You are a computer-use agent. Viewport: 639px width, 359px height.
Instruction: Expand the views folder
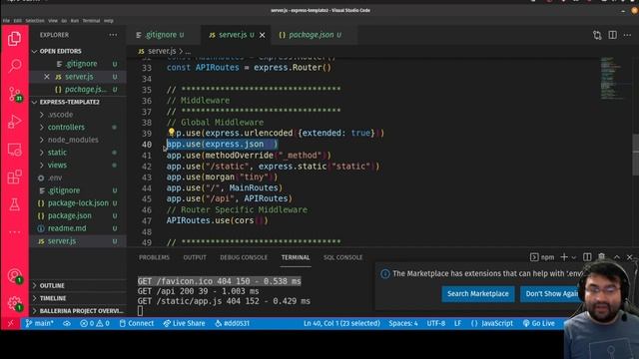point(57,165)
